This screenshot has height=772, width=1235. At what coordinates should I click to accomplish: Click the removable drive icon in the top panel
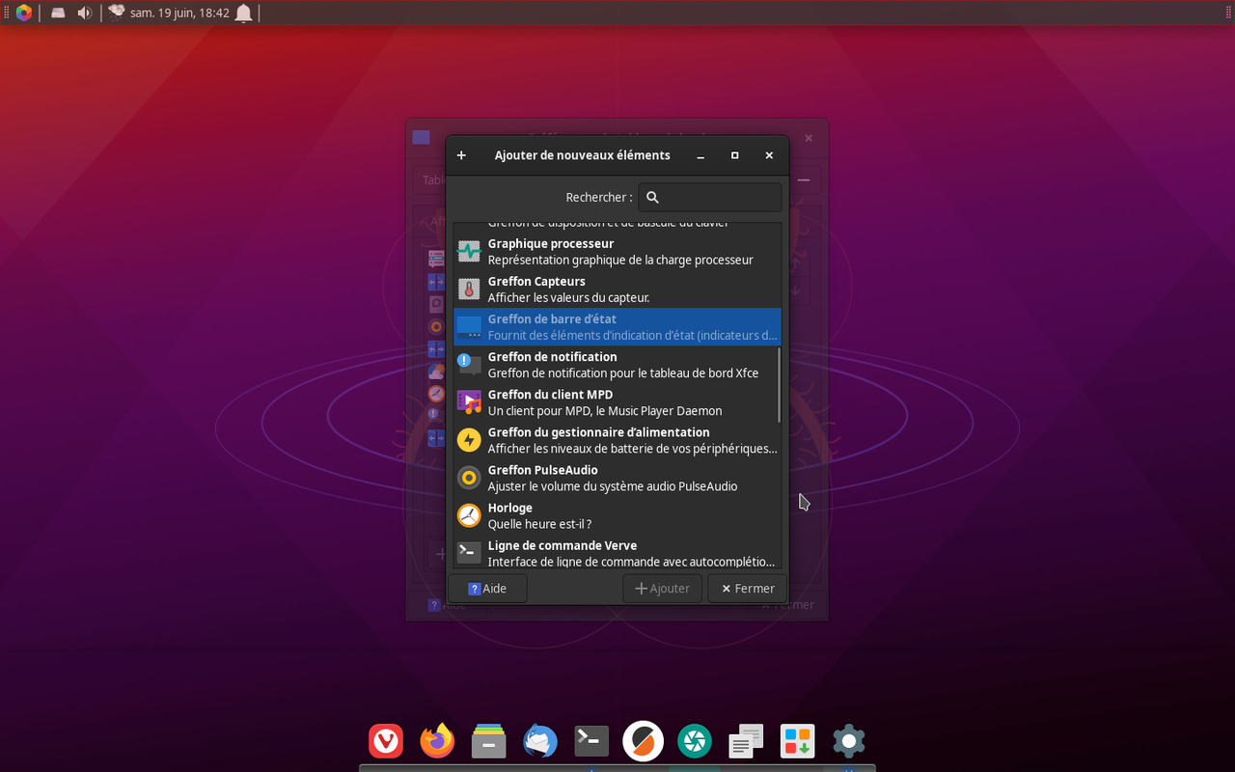(x=58, y=13)
